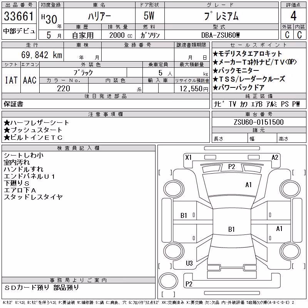Screen dimensions: 308x308
Task: Click shift type IAT
Action: point(11,80)
